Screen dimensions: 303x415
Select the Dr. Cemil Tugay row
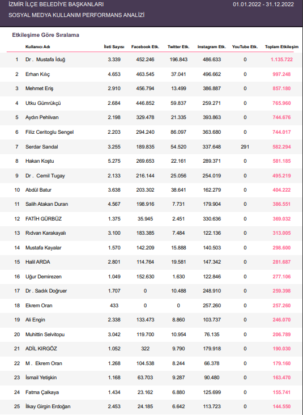(152, 176)
